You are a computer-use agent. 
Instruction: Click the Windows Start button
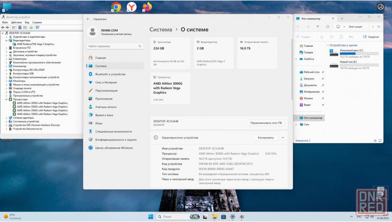pyautogui.click(x=151, y=217)
